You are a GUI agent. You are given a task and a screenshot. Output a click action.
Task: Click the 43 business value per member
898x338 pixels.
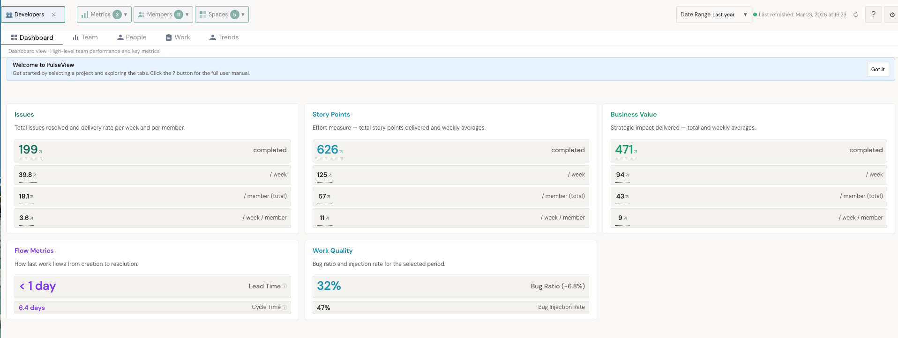point(620,196)
